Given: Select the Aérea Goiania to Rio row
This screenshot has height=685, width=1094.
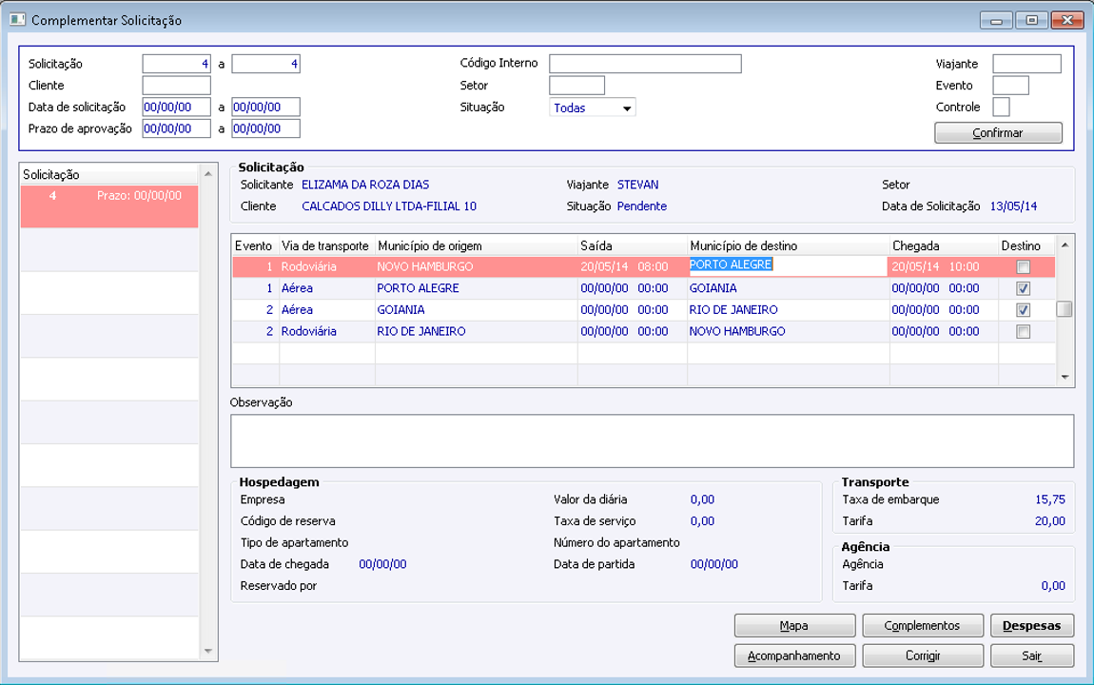Looking at the screenshot, I should coord(476,310).
